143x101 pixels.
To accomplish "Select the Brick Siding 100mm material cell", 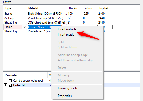I will pos(47,14).
